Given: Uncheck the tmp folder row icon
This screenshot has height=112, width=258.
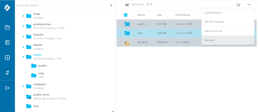Looking at the screenshot, I should [x=127, y=33].
